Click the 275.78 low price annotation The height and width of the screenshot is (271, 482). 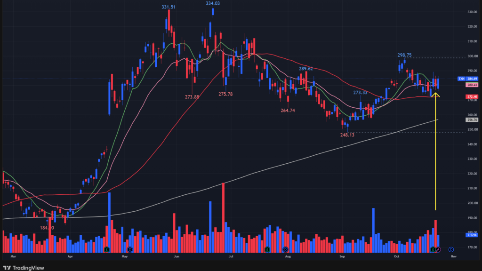[225, 94]
